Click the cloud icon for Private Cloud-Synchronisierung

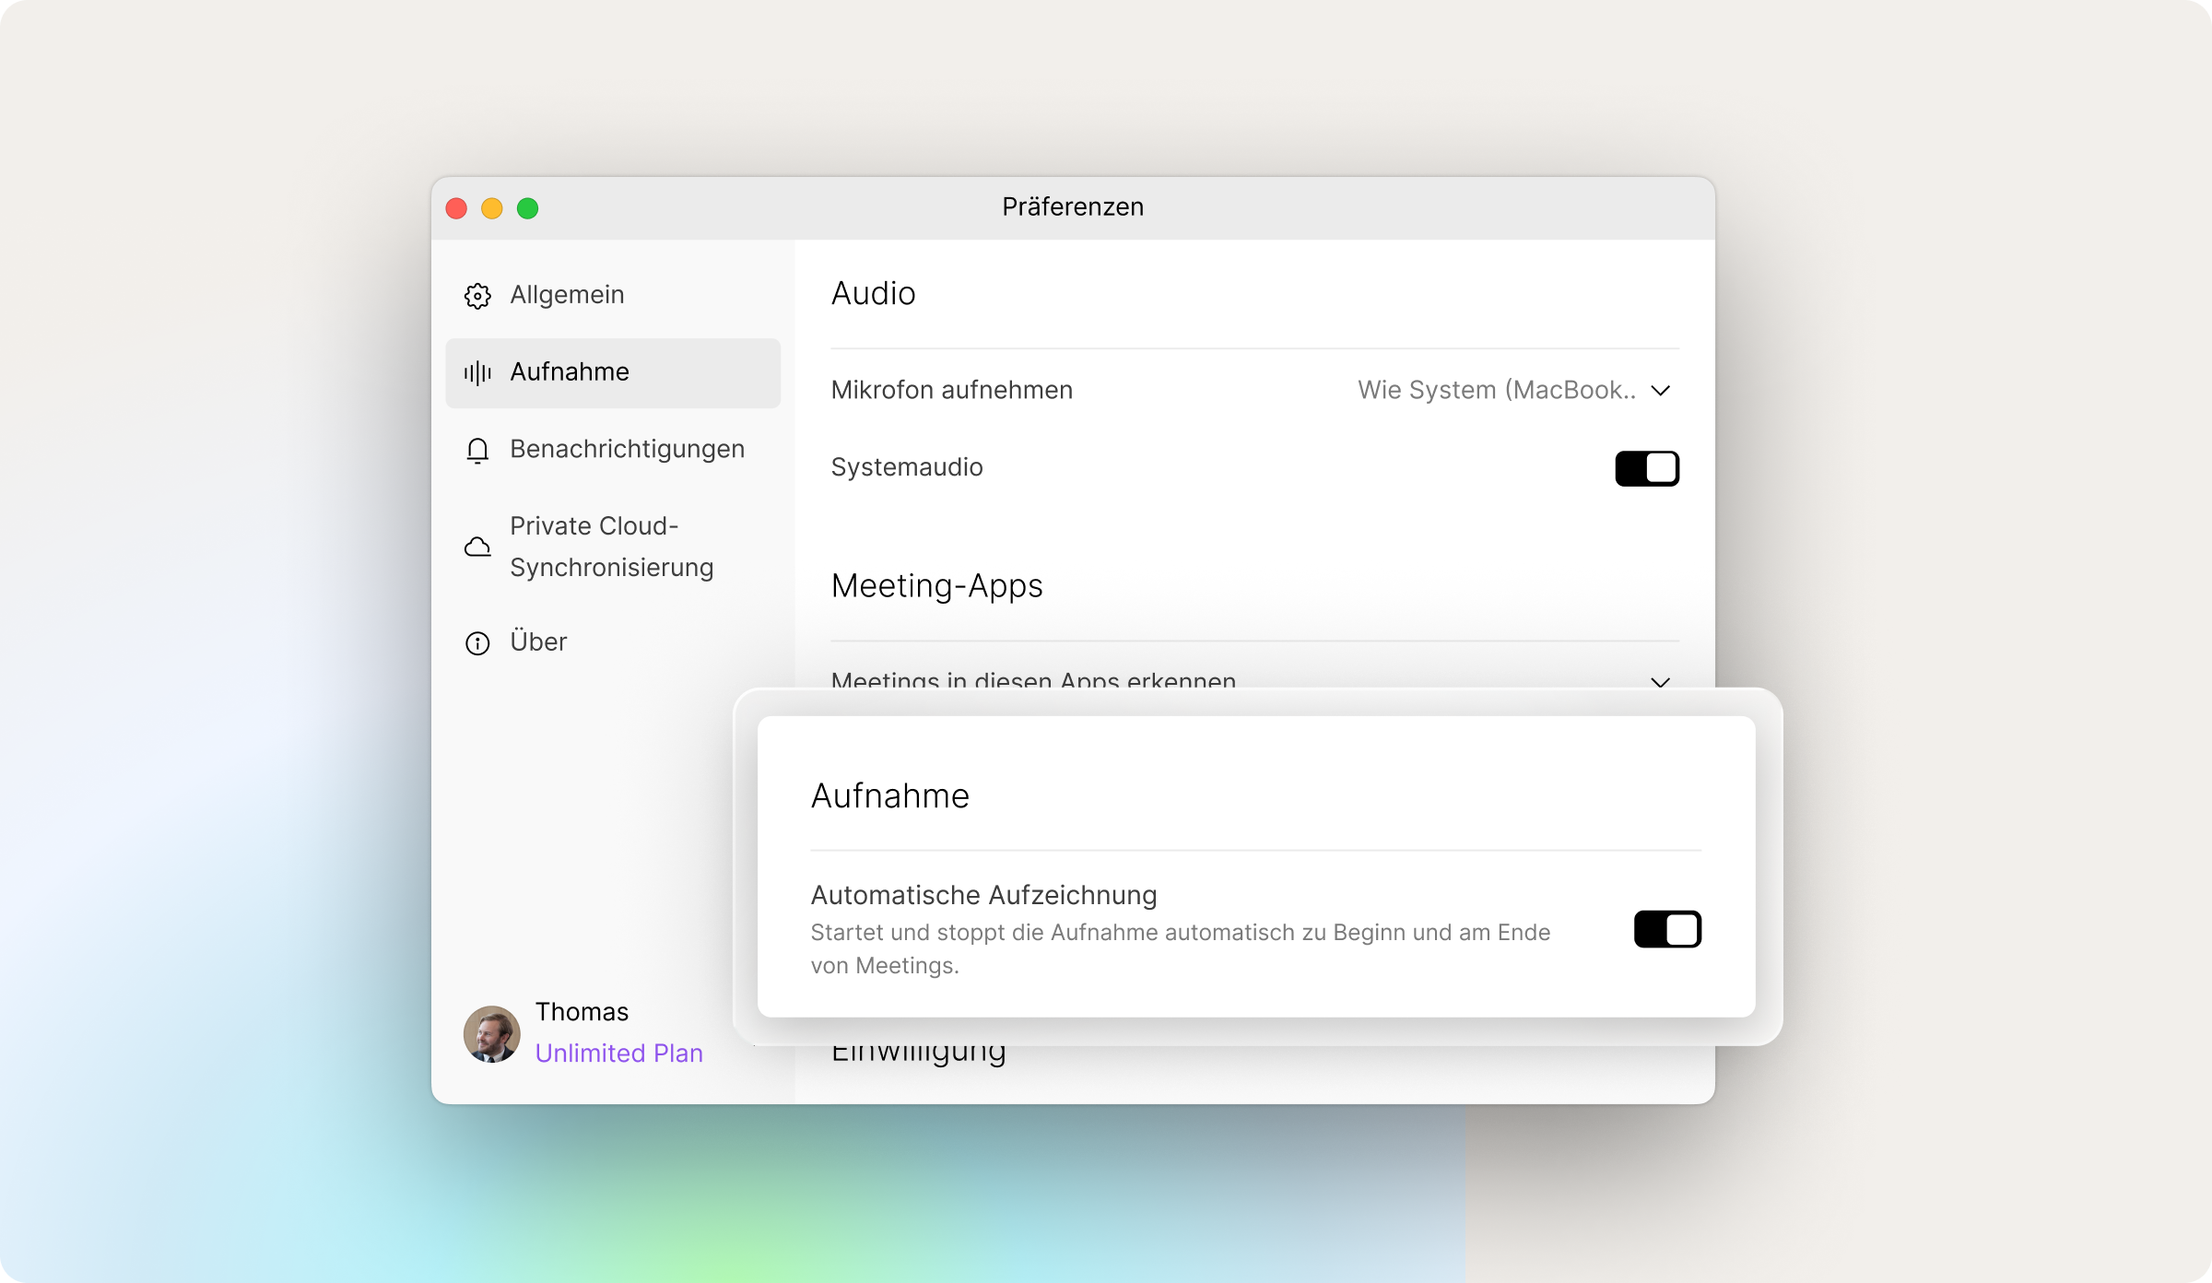pos(477,547)
